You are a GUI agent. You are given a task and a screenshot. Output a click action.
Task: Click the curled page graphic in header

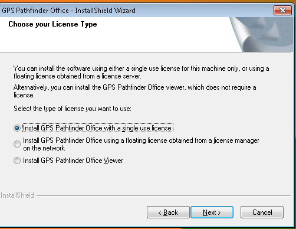click(x=261, y=34)
